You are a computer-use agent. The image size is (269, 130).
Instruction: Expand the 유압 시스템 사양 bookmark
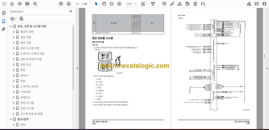14,48
